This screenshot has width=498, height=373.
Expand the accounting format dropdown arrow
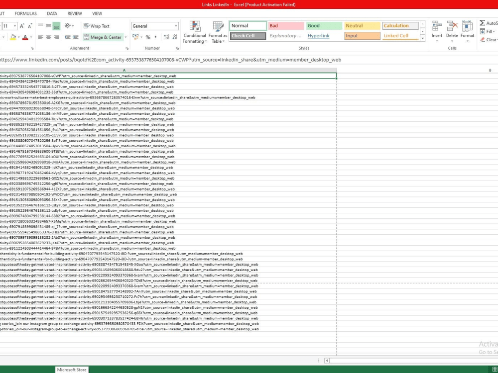141,37
